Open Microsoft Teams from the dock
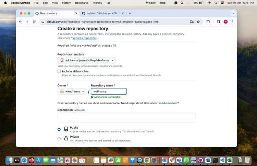The height and width of the screenshot is (166, 257). point(179,160)
